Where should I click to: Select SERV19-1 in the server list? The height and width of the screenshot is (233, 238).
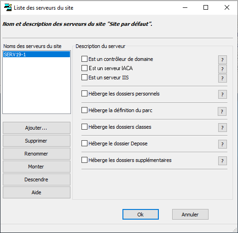pyautogui.click(x=36, y=54)
